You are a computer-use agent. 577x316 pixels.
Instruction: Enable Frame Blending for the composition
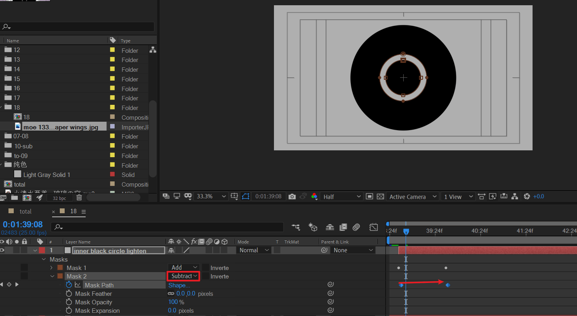(343, 227)
